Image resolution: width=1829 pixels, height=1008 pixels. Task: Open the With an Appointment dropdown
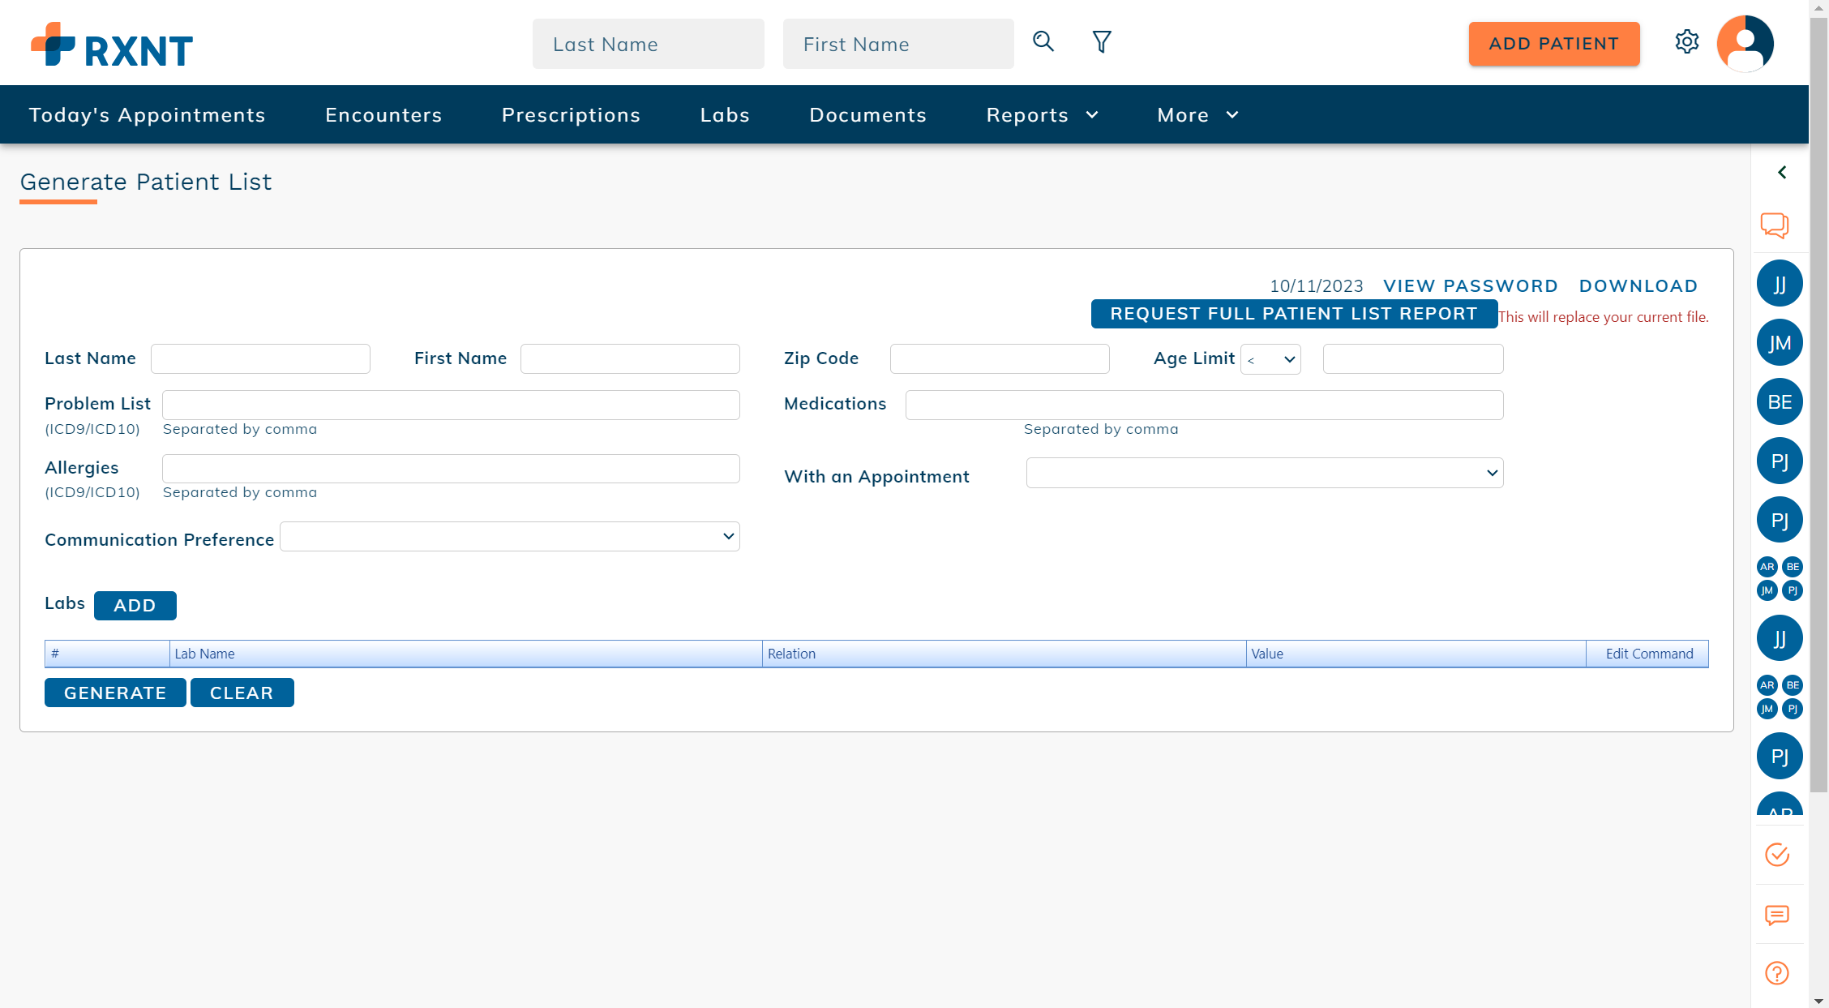click(1264, 473)
